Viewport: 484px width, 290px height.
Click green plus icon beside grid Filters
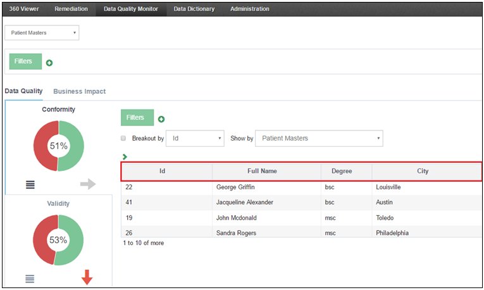[161, 119]
